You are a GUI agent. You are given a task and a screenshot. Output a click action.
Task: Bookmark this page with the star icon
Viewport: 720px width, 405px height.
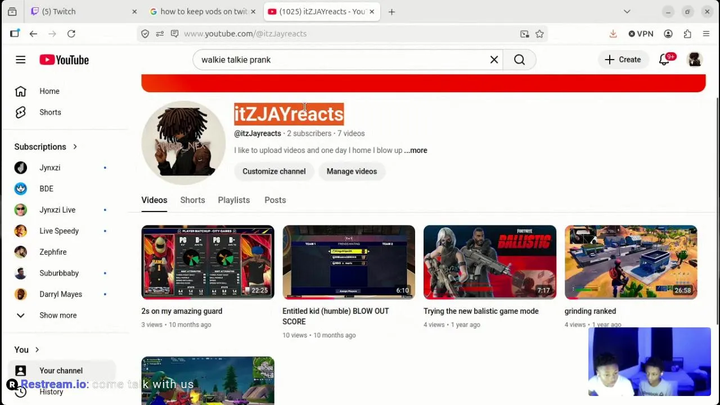point(539,34)
